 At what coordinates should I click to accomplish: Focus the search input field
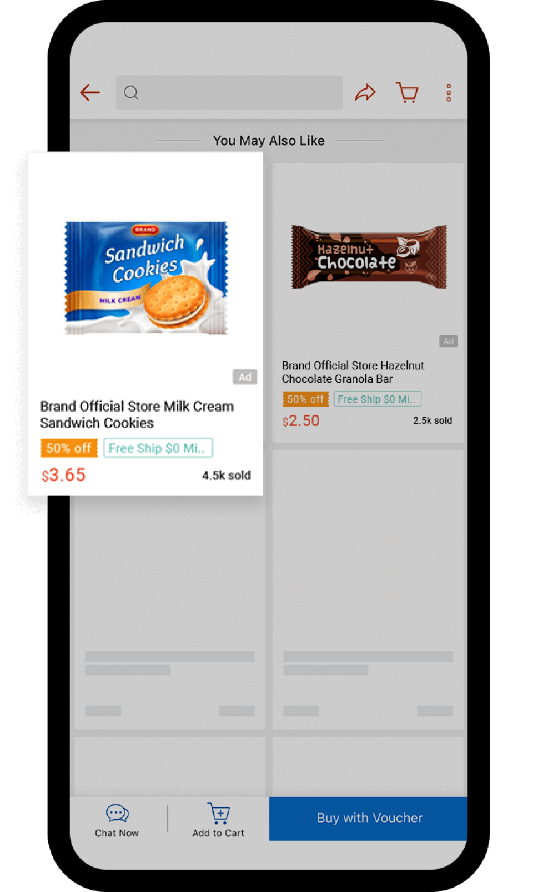229,92
